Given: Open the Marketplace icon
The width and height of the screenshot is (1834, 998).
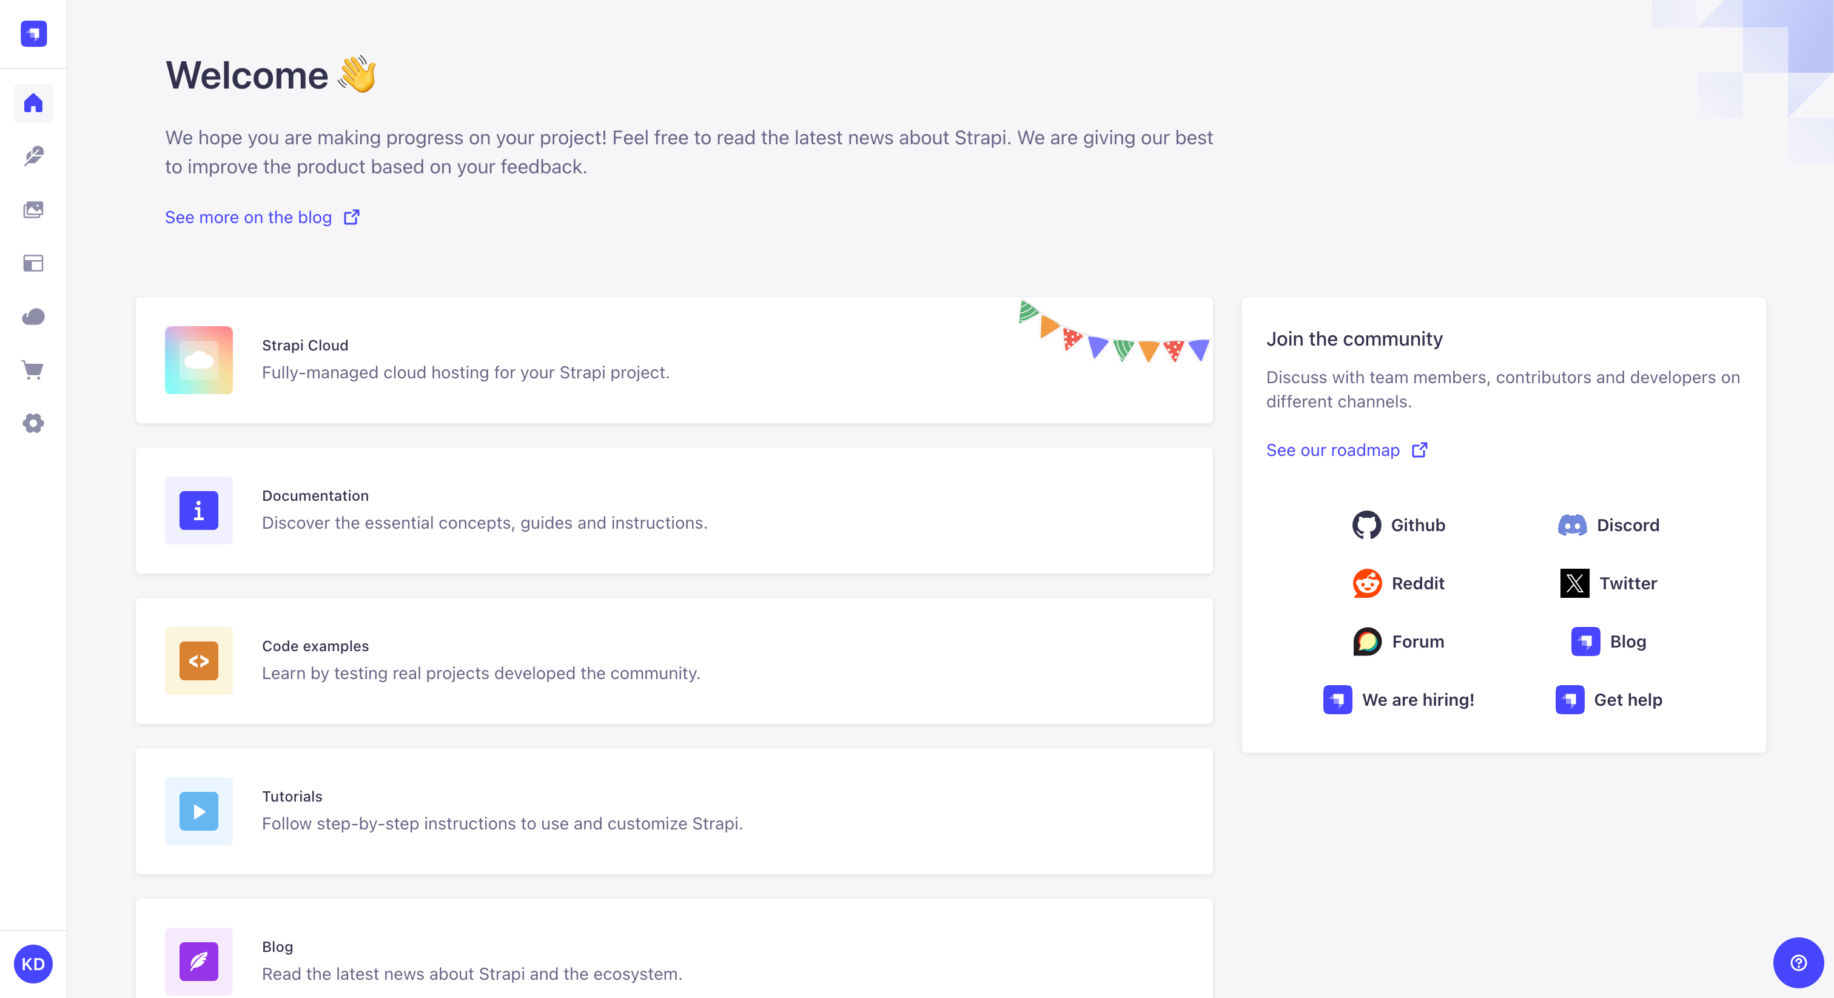Looking at the screenshot, I should [x=33, y=370].
